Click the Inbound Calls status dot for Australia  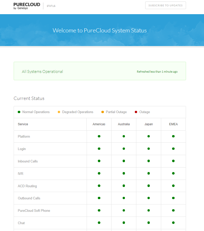(x=124, y=161)
